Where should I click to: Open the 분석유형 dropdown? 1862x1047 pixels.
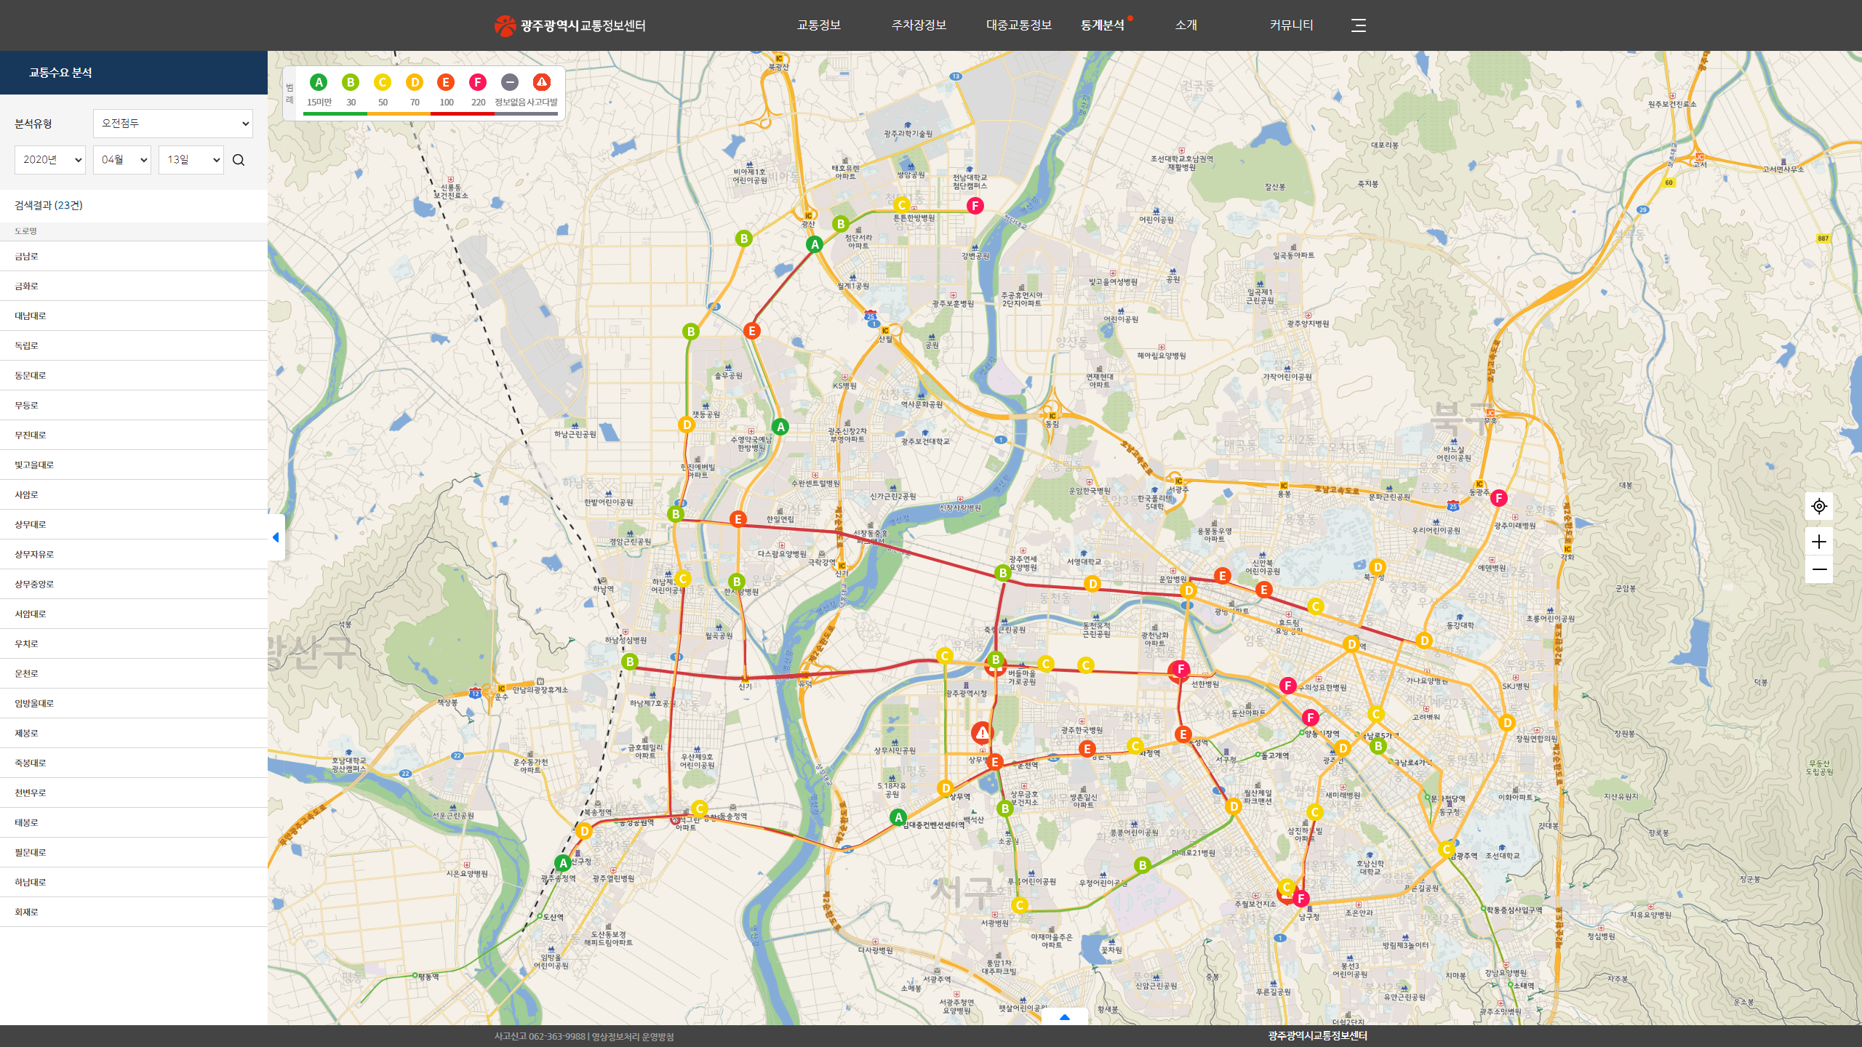pos(173,124)
